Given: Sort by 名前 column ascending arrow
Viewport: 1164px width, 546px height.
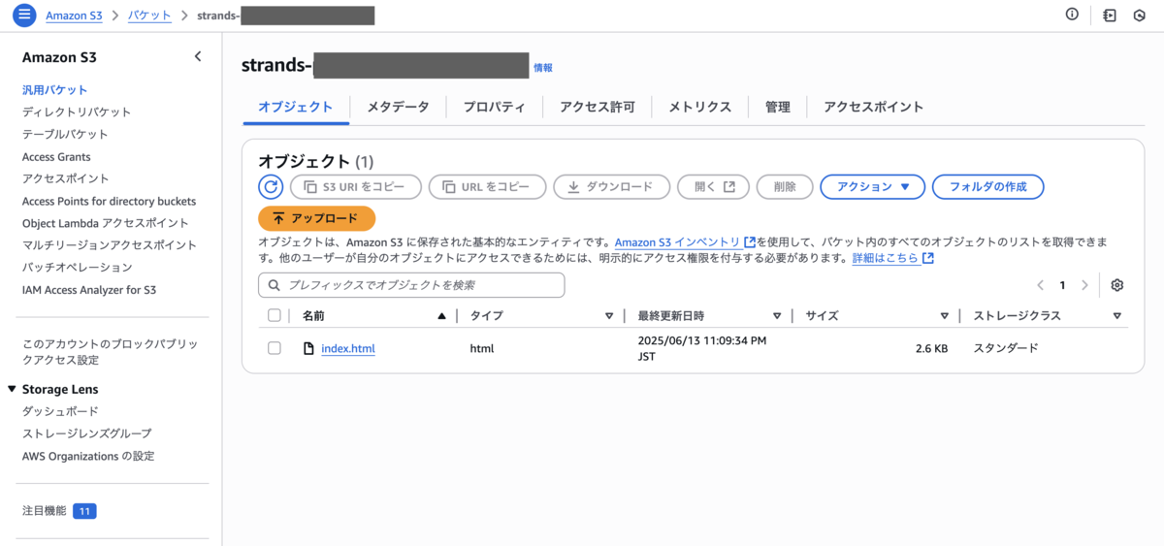Looking at the screenshot, I should [442, 316].
